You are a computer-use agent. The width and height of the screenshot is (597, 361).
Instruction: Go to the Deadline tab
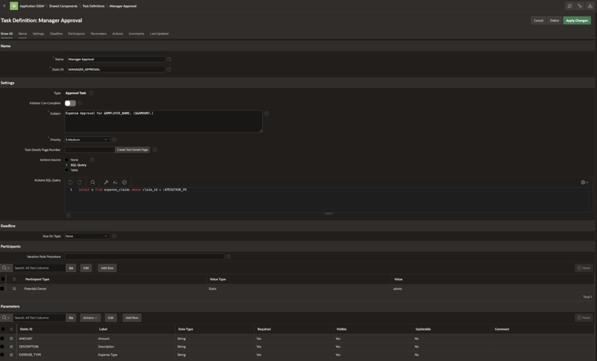pos(56,34)
